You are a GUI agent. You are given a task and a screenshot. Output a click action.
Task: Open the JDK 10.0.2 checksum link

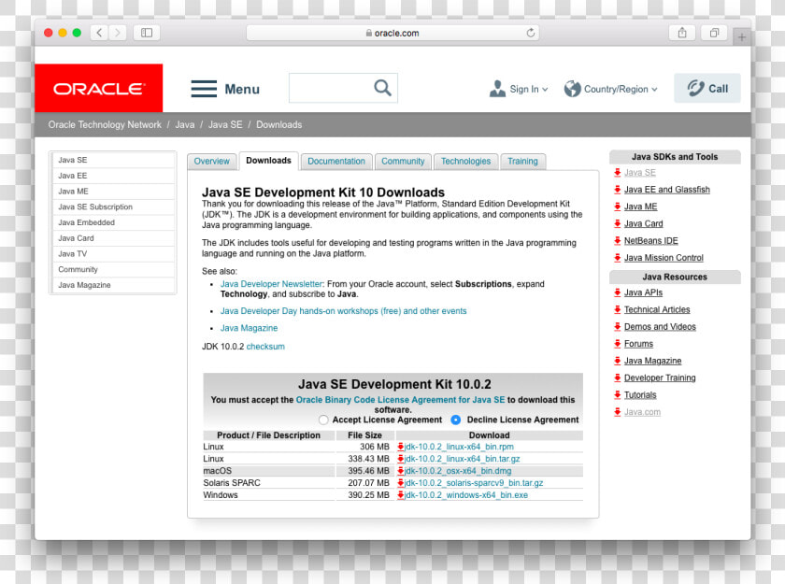[265, 347]
